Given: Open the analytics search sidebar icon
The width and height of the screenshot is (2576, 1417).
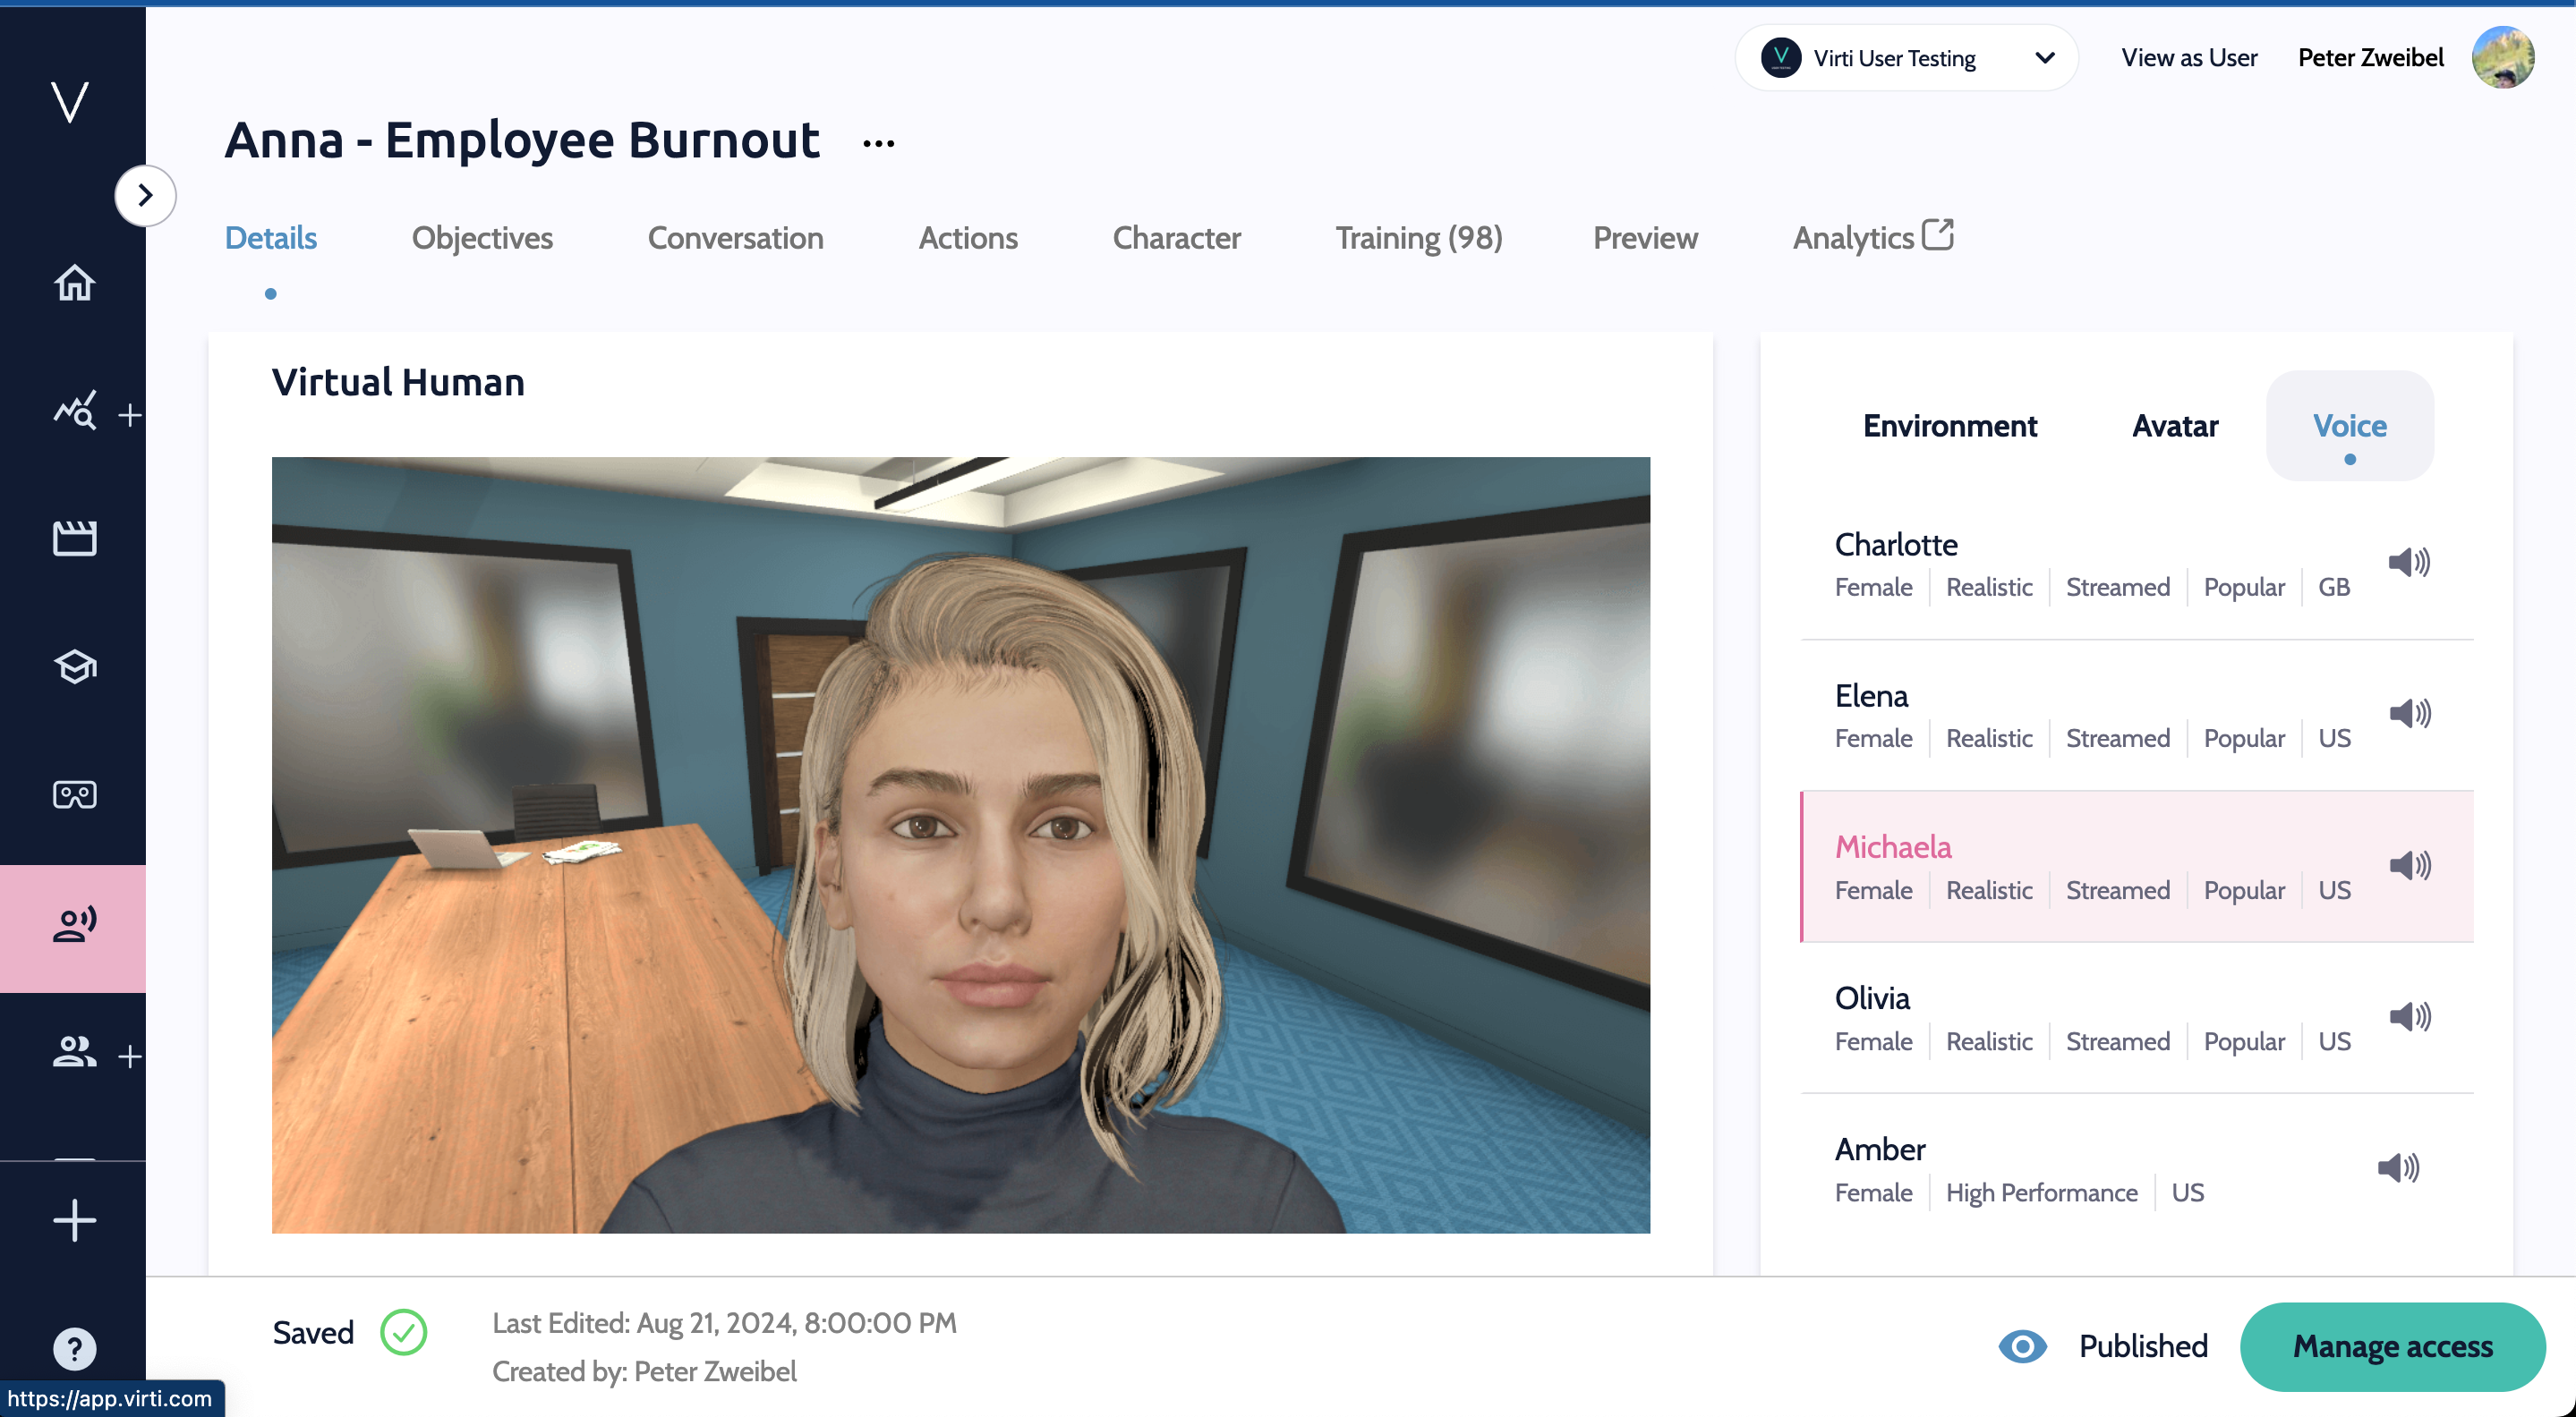Looking at the screenshot, I should 74,411.
